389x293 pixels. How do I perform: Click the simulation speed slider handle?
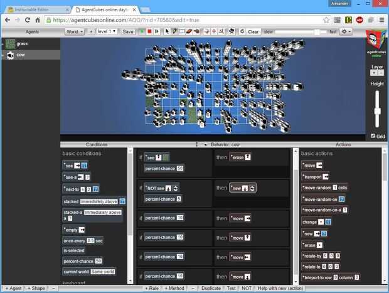click(317, 32)
